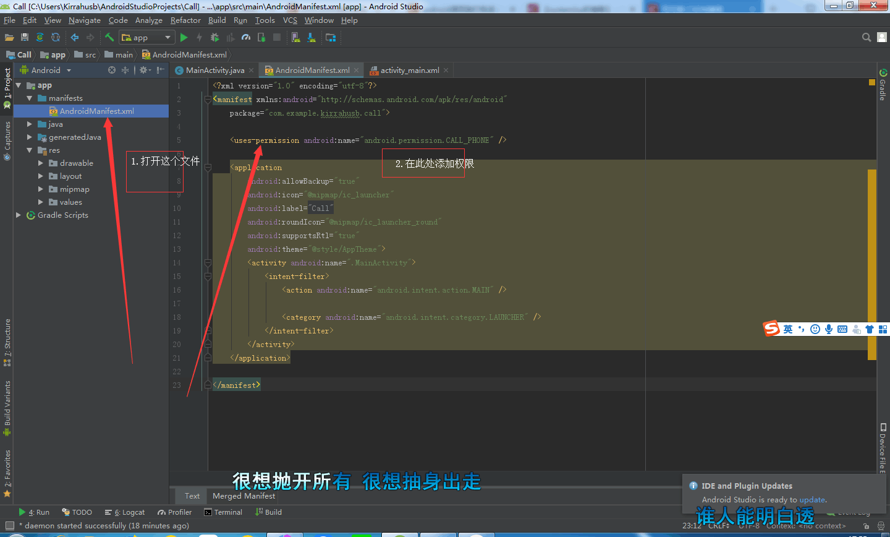Expand the java folder node
This screenshot has width=890, height=537.
tap(30, 124)
